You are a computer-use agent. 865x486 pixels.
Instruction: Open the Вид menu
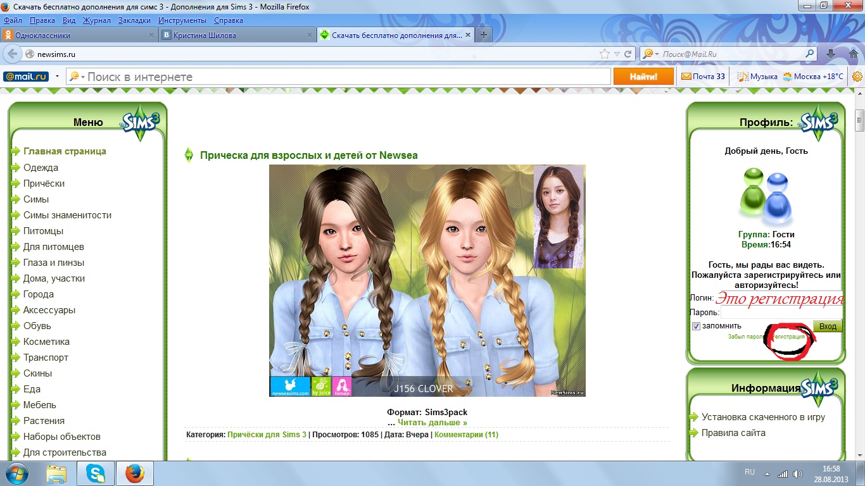[x=69, y=20]
